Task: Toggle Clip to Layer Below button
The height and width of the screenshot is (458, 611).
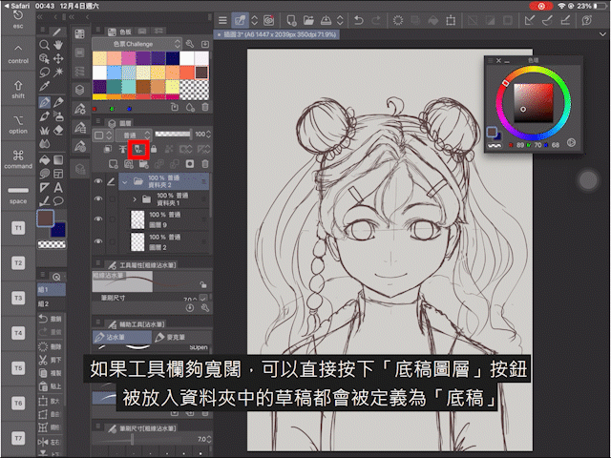Action: [x=108, y=149]
